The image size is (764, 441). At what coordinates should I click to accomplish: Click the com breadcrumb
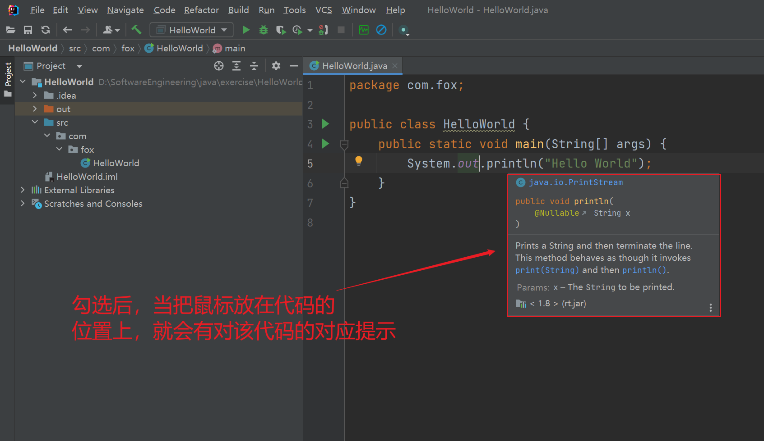[101, 48]
